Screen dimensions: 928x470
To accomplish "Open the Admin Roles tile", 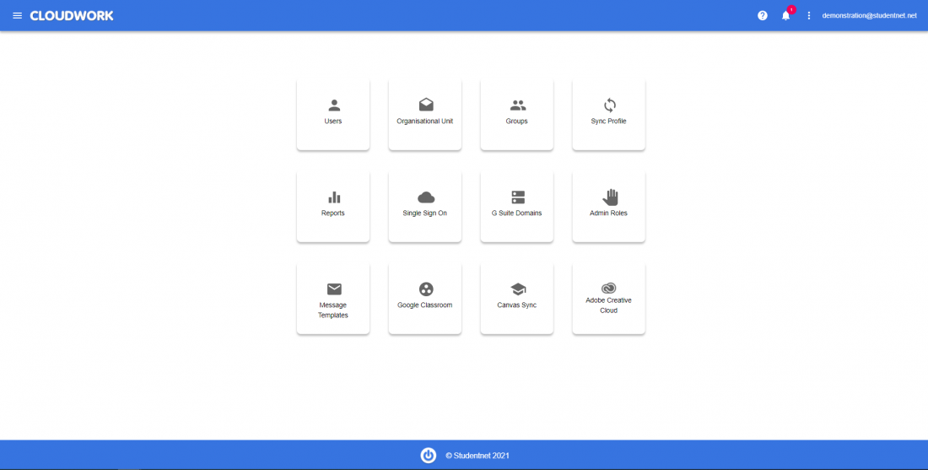I will [x=608, y=206].
